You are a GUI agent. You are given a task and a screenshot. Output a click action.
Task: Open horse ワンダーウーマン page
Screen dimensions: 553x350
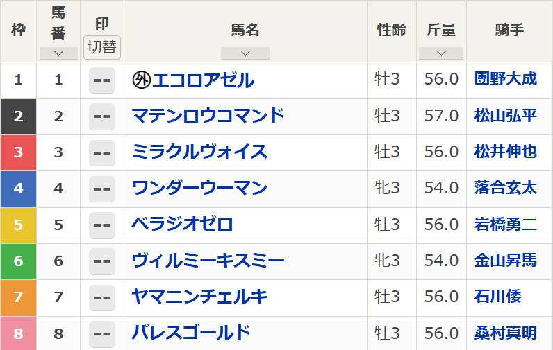(199, 188)
